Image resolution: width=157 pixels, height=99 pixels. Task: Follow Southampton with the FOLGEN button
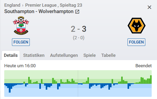[21, 42]
